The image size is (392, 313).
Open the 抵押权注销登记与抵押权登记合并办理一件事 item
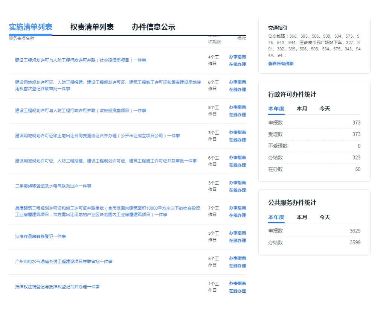coord(57,287)
